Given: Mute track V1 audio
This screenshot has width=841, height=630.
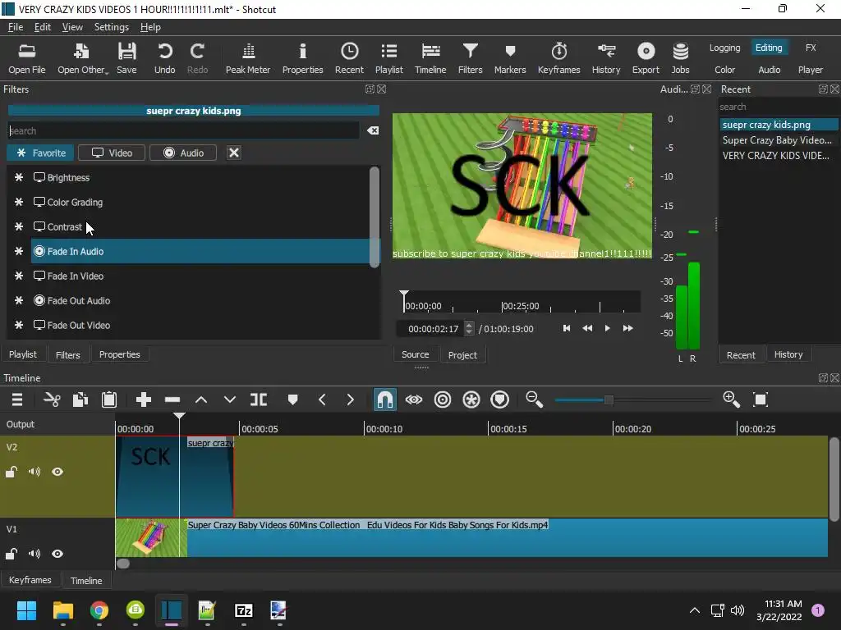Looking at the screenshot, I should click(34, 554).
